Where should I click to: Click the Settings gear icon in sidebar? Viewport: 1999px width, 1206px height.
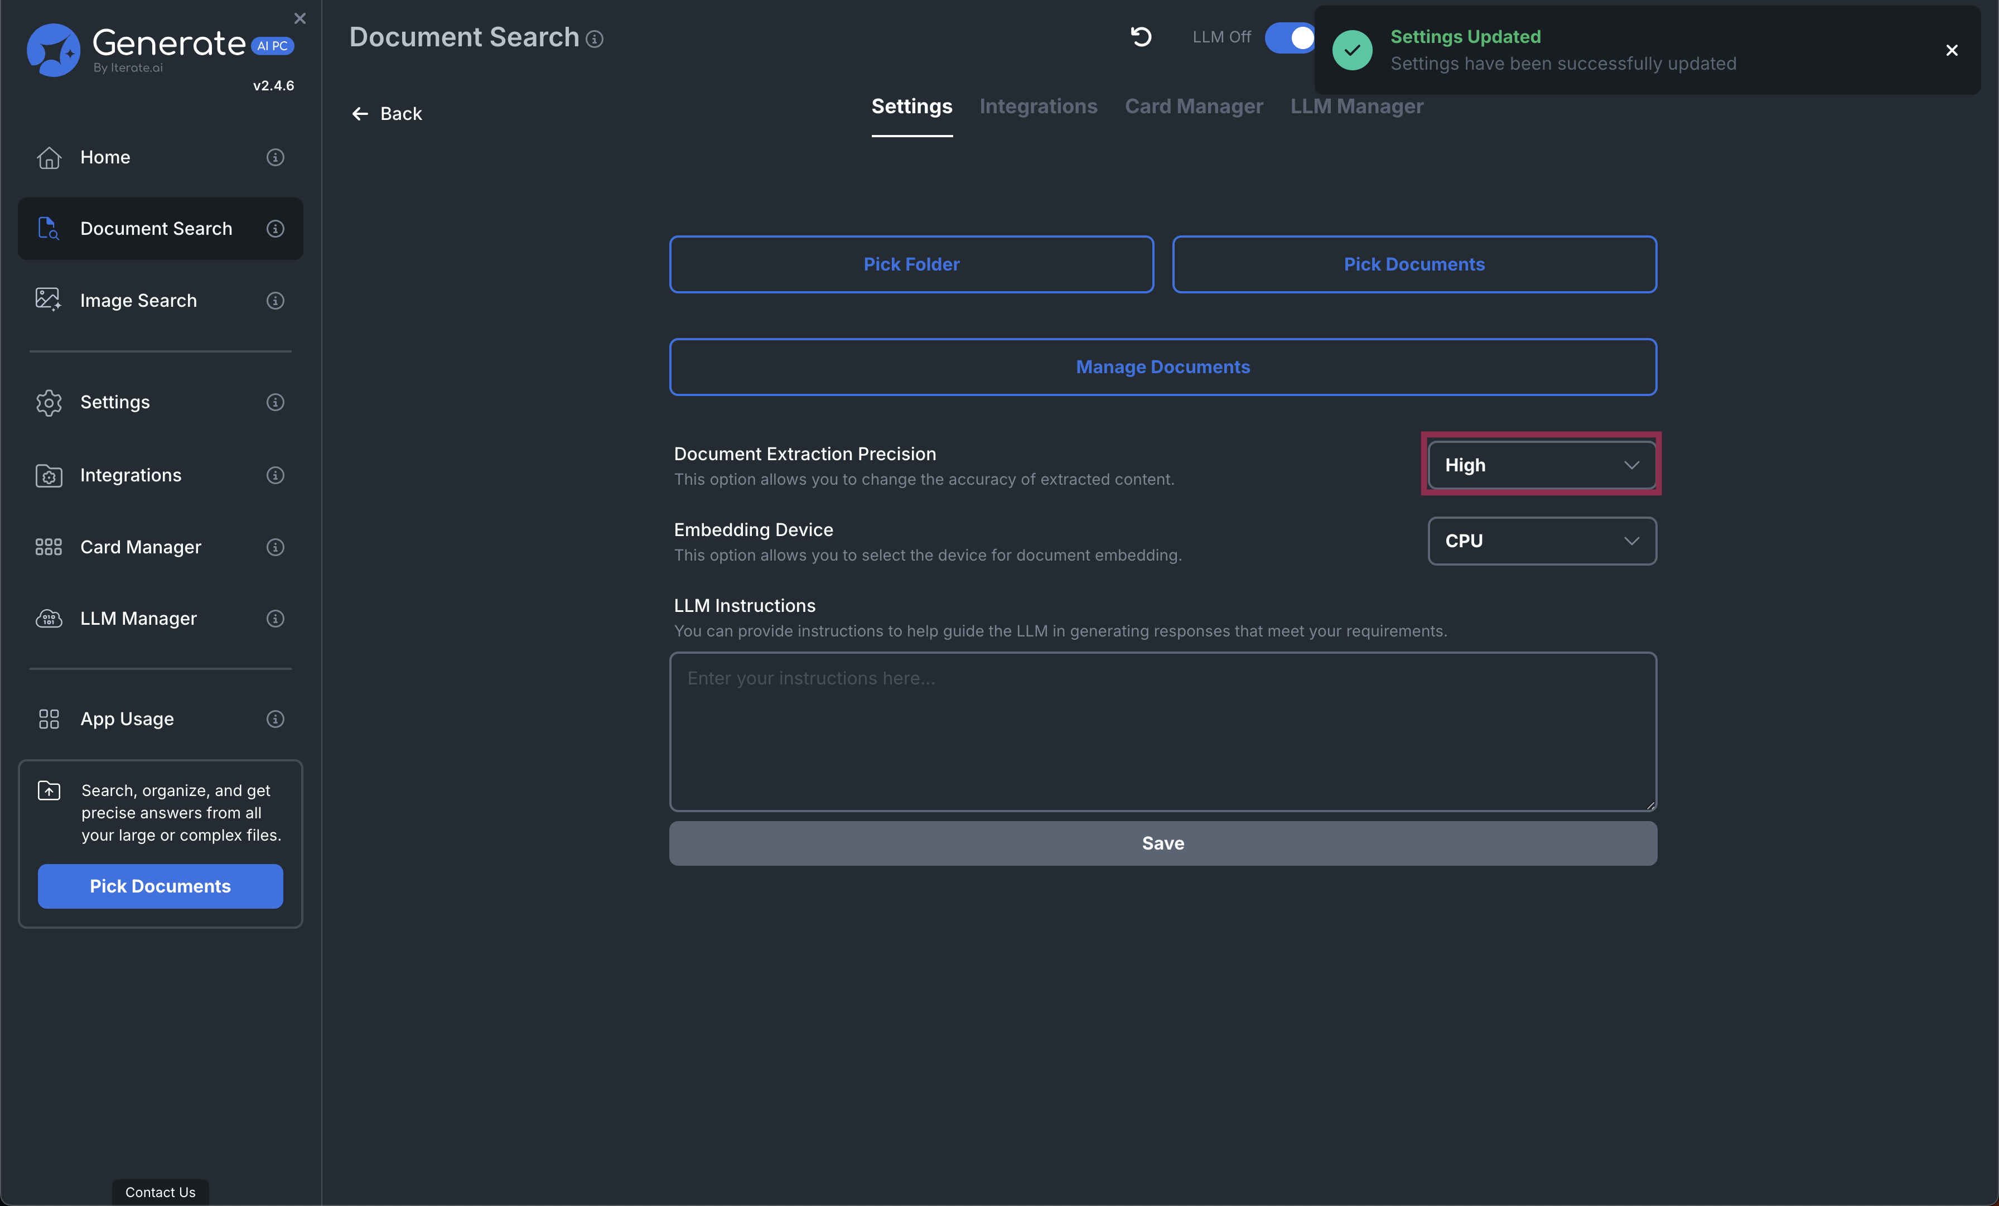click(49, 403)
